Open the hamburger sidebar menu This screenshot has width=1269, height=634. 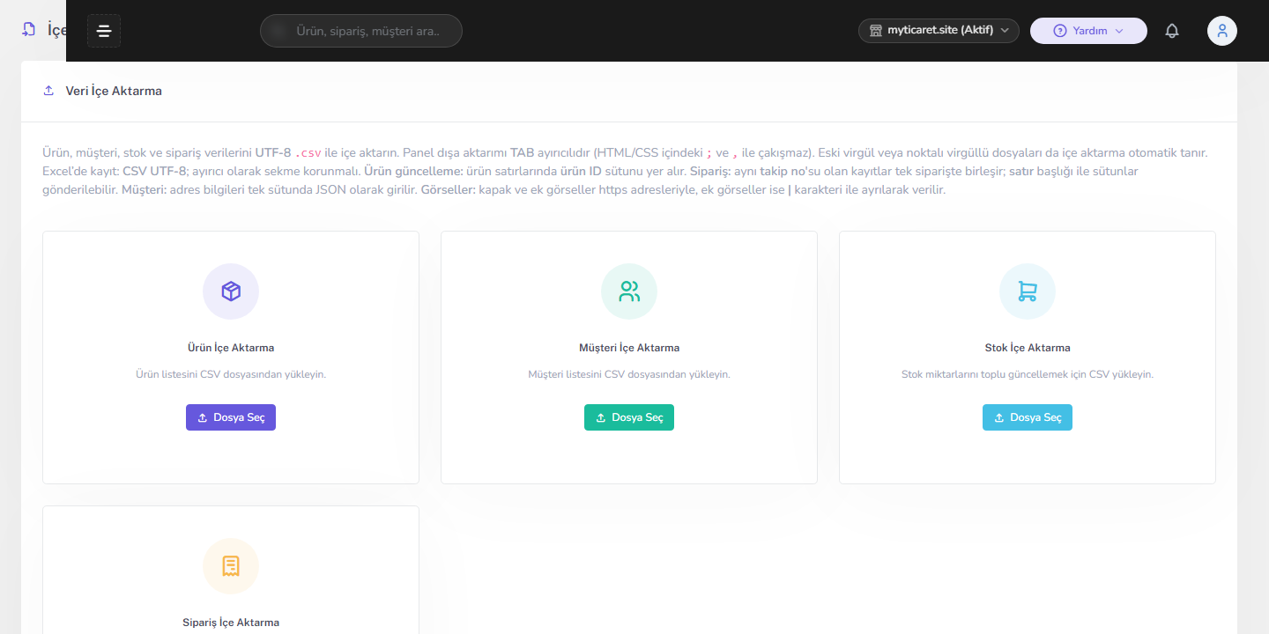104,31
